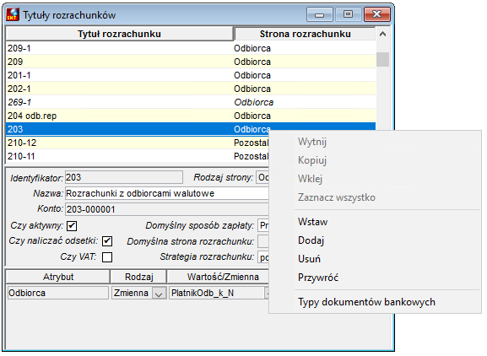This screenshot has width=487, height=356.
Task: Tick the Czy aktywny checkbox
Action: pos(72,225)
